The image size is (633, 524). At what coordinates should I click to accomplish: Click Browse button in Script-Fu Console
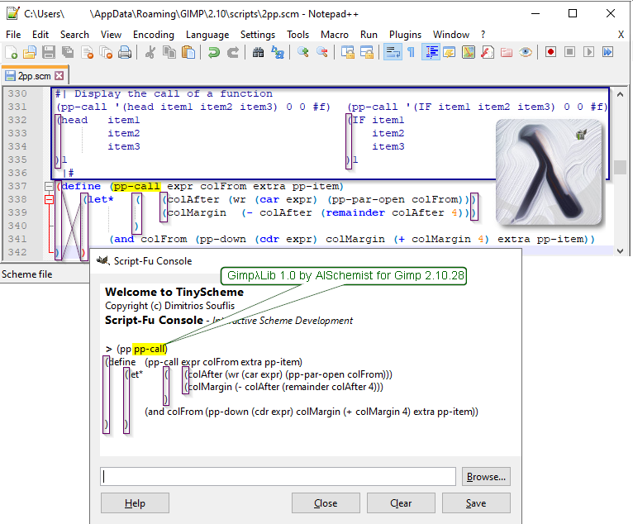tap(486, 477)
